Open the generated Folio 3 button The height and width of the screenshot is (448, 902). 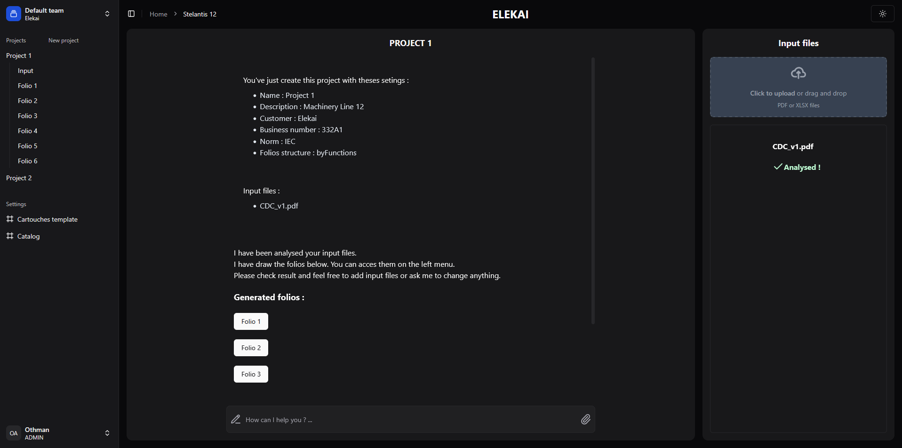(x=251, y=374)
